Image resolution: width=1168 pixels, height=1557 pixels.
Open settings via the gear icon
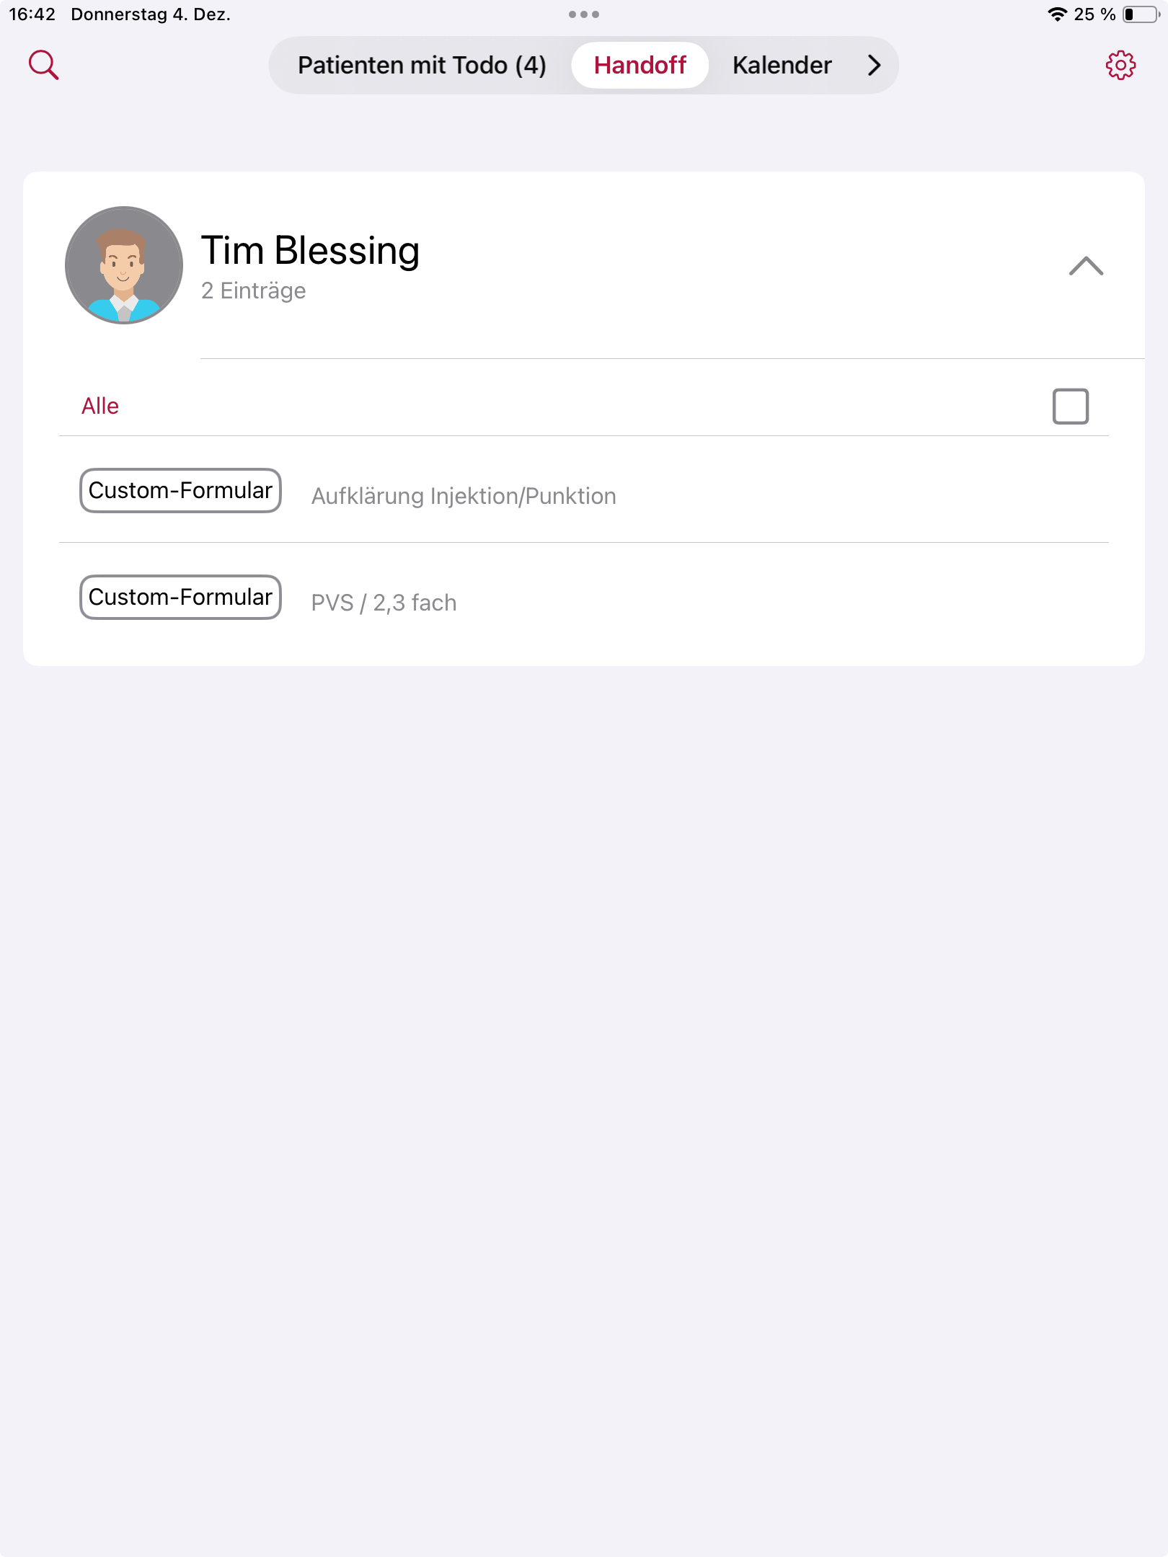tap(1120, 65)
